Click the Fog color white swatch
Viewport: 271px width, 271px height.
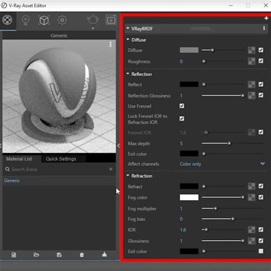189,197
